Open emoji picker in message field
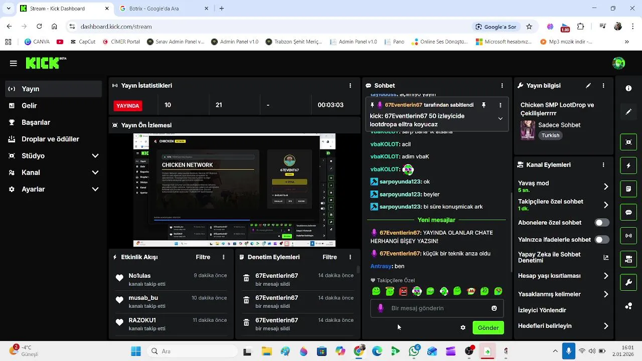The height and width of the screenshot is (361, 642). tap(494, 308)
